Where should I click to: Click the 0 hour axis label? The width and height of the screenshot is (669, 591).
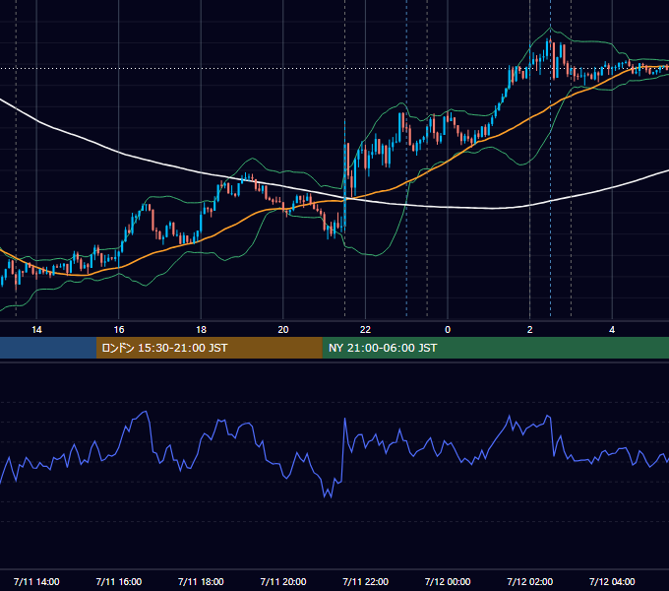pos(448,330)
